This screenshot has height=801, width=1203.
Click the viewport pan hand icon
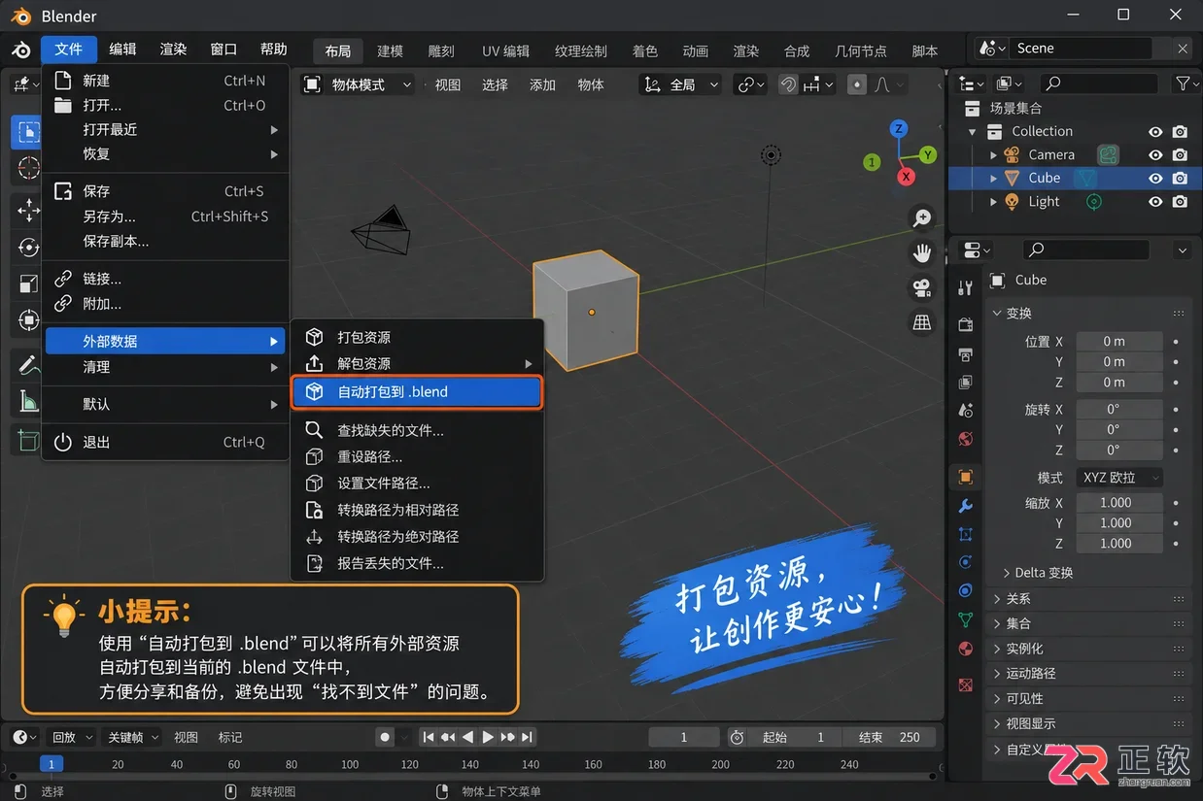pos(921,252)
